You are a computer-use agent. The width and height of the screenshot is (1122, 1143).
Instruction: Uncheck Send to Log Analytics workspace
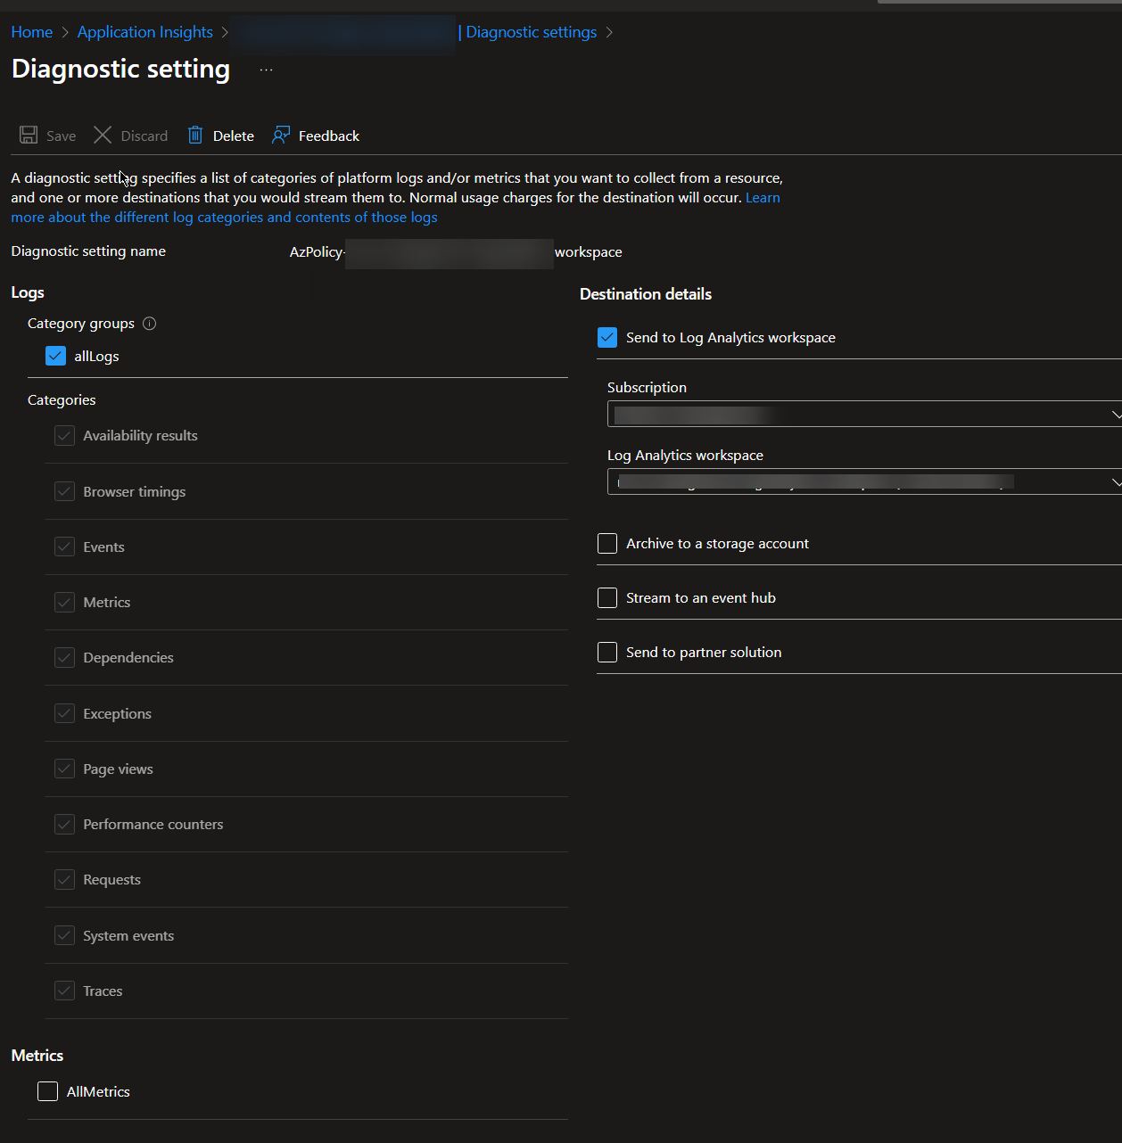coord(607,338)
